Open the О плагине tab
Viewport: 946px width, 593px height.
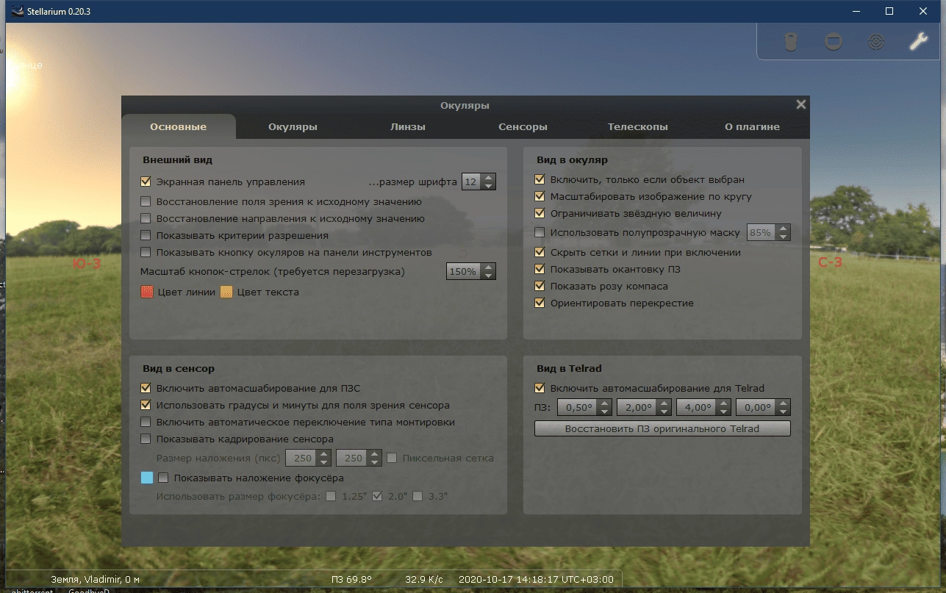[x=752, y=126]
